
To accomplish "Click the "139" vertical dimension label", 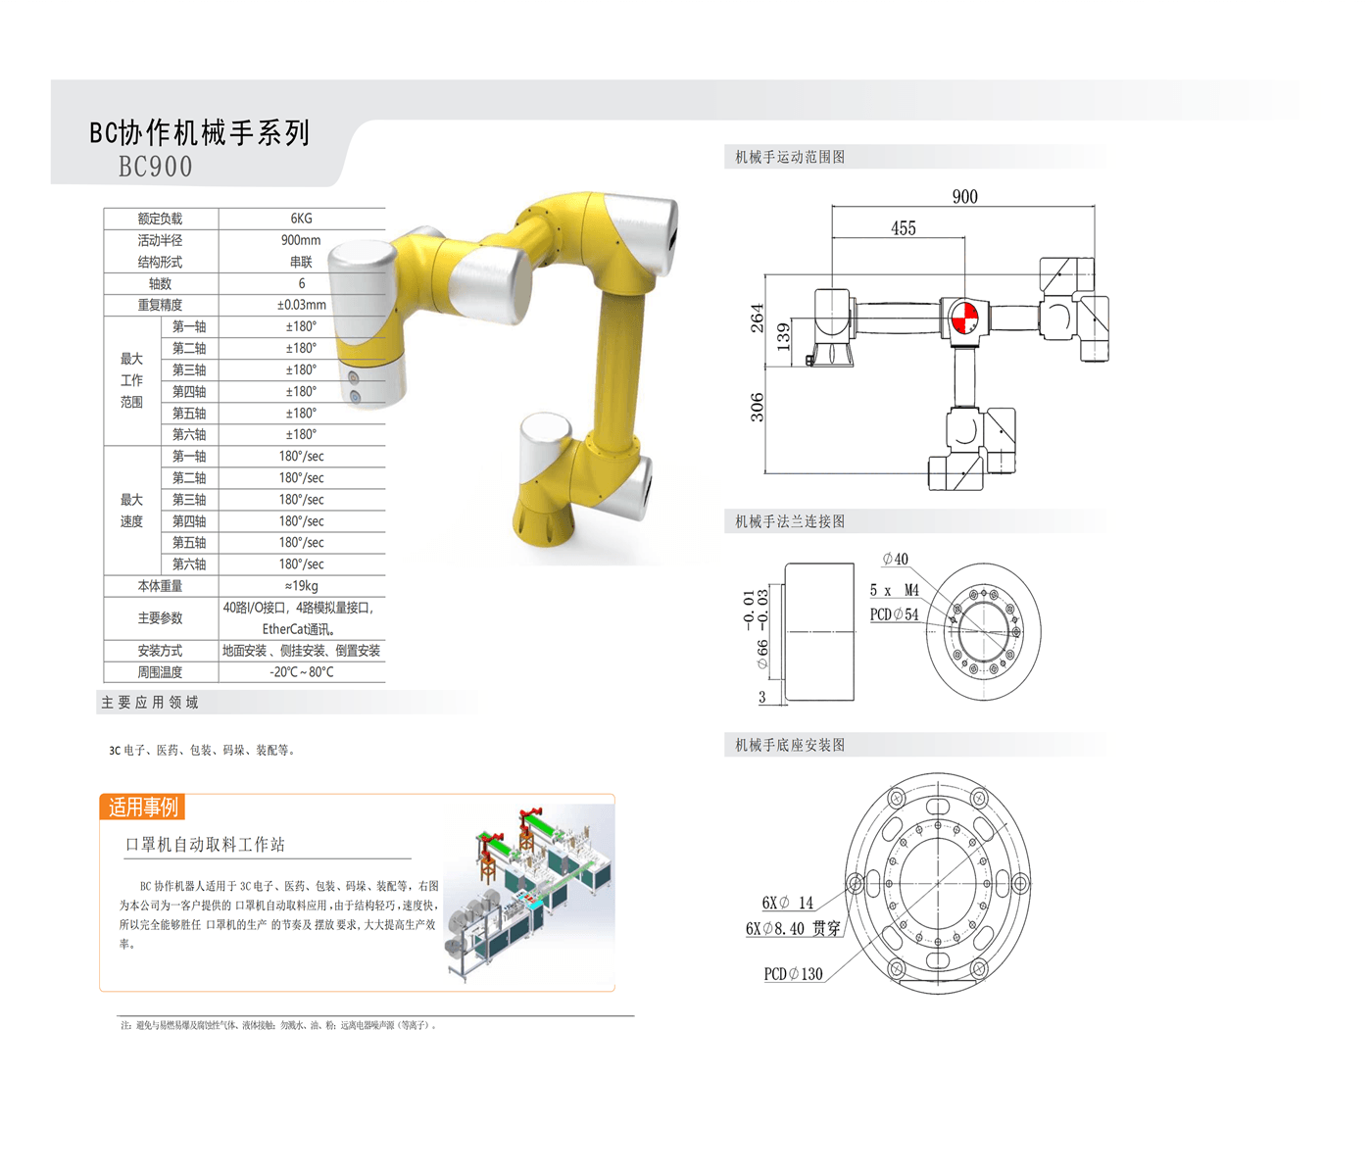I will coord(782,337).
